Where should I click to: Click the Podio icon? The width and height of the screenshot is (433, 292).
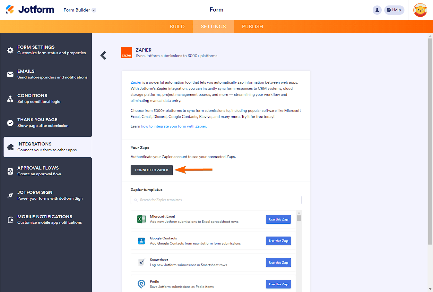pyautogui.click(x=141, y=284)
